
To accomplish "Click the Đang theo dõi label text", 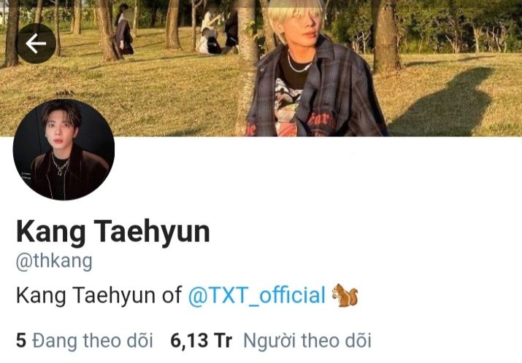I will point(93,340).
